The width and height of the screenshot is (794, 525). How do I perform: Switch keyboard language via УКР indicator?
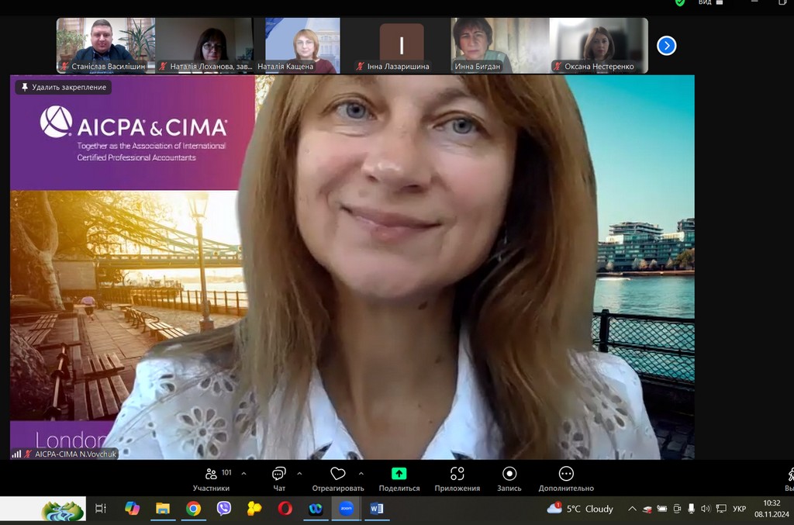coord(739,509)
